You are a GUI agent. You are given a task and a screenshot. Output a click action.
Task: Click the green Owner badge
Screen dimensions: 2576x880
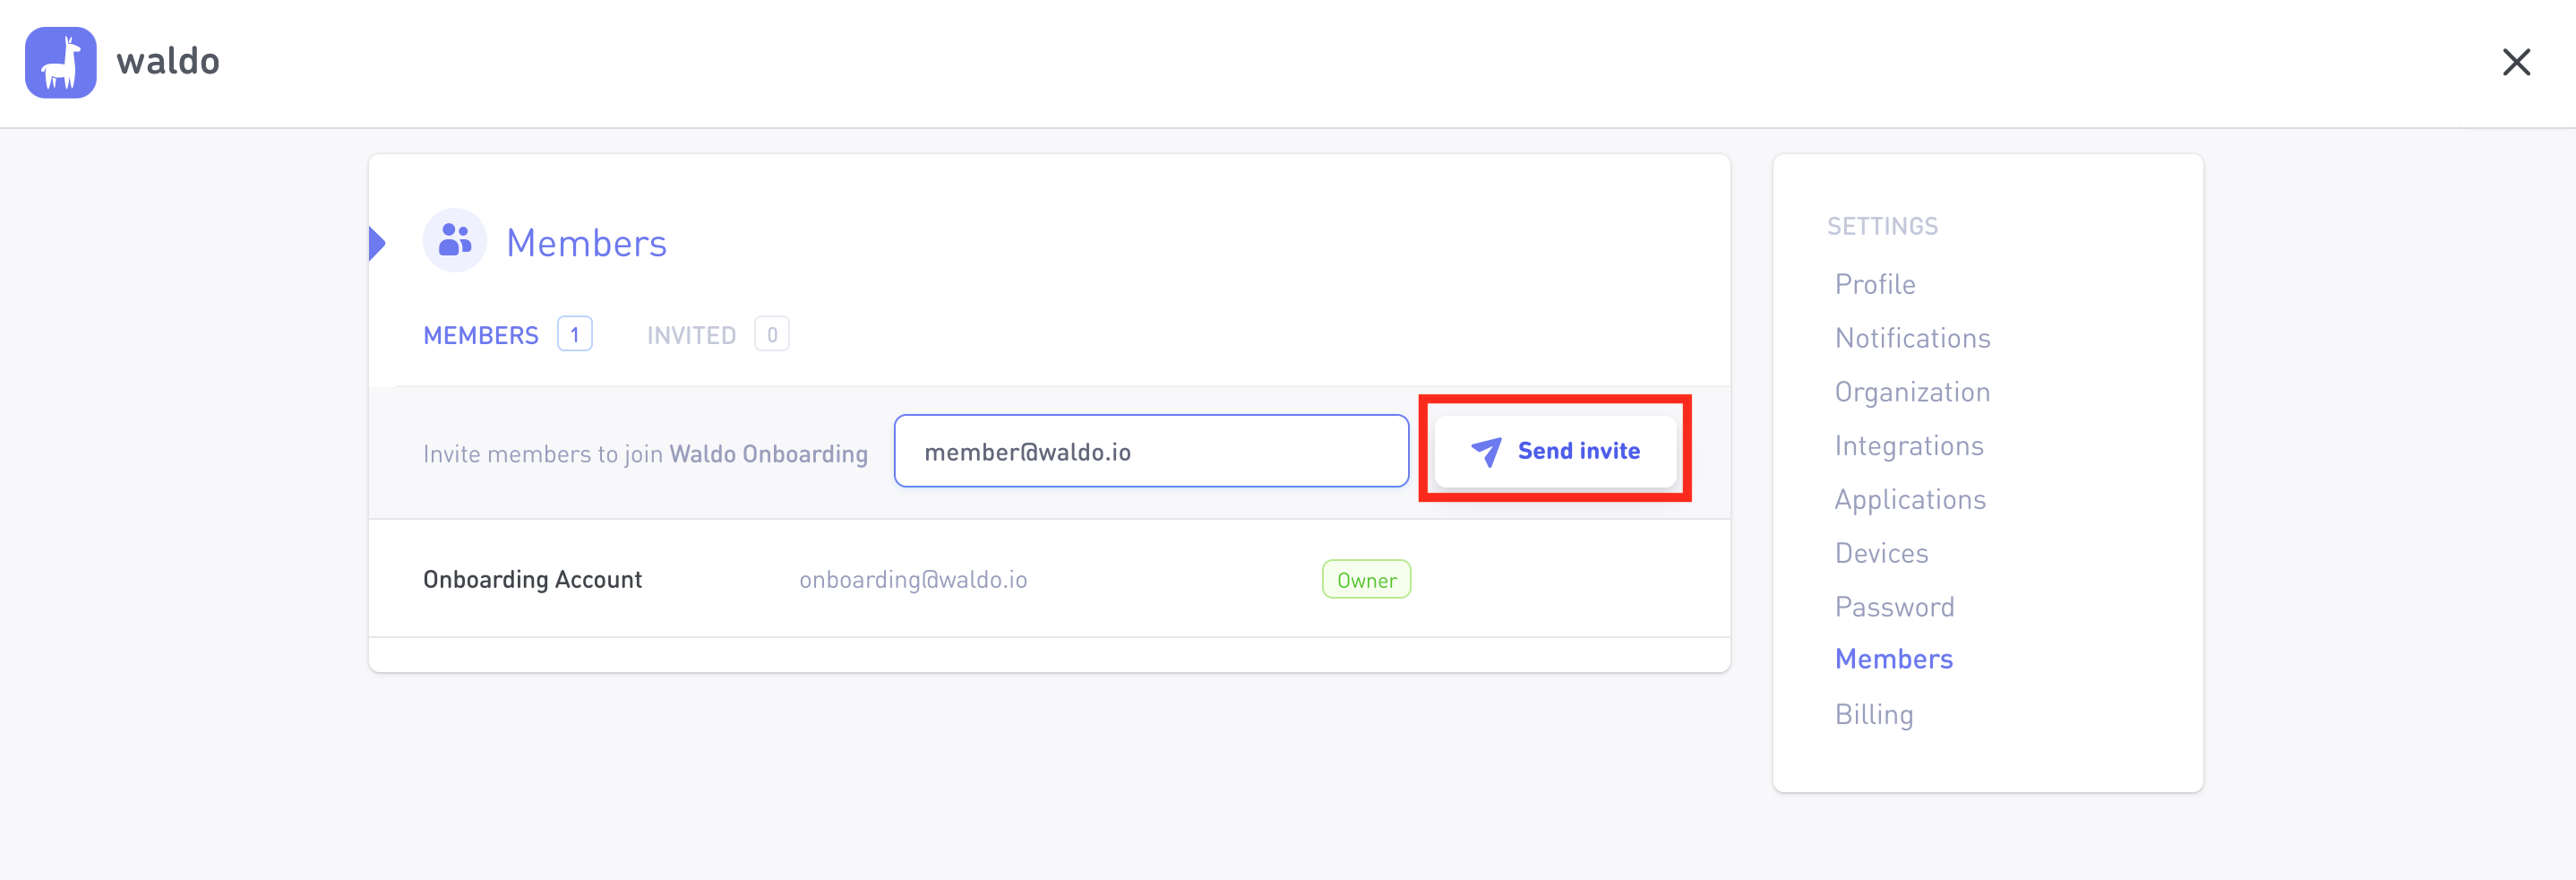click(x=1366, y=580)
